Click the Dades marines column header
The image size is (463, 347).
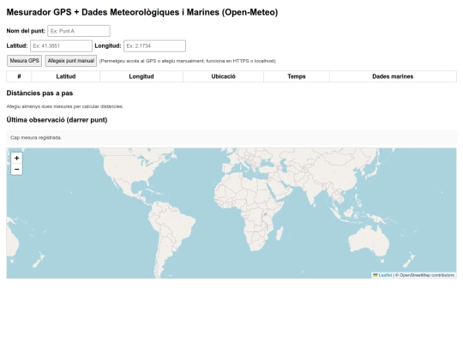393,76
